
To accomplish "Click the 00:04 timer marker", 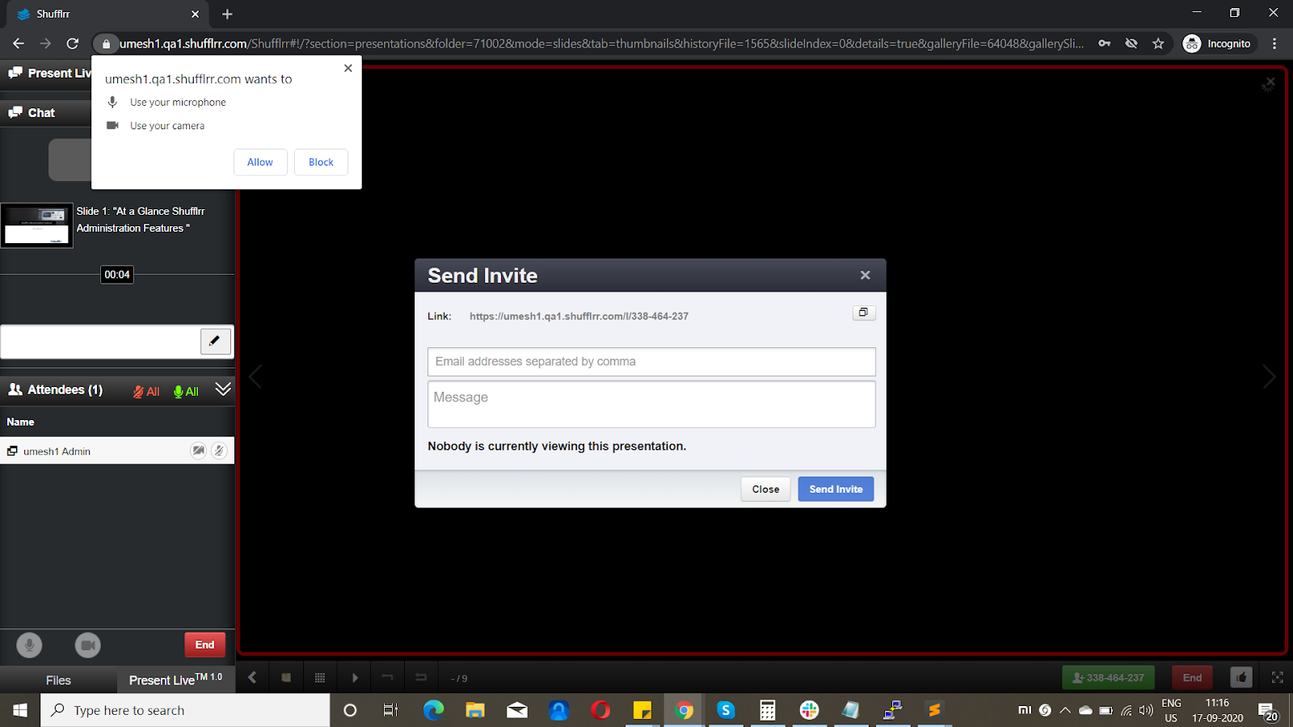I will pyautogui.click(x=117, y=275).
